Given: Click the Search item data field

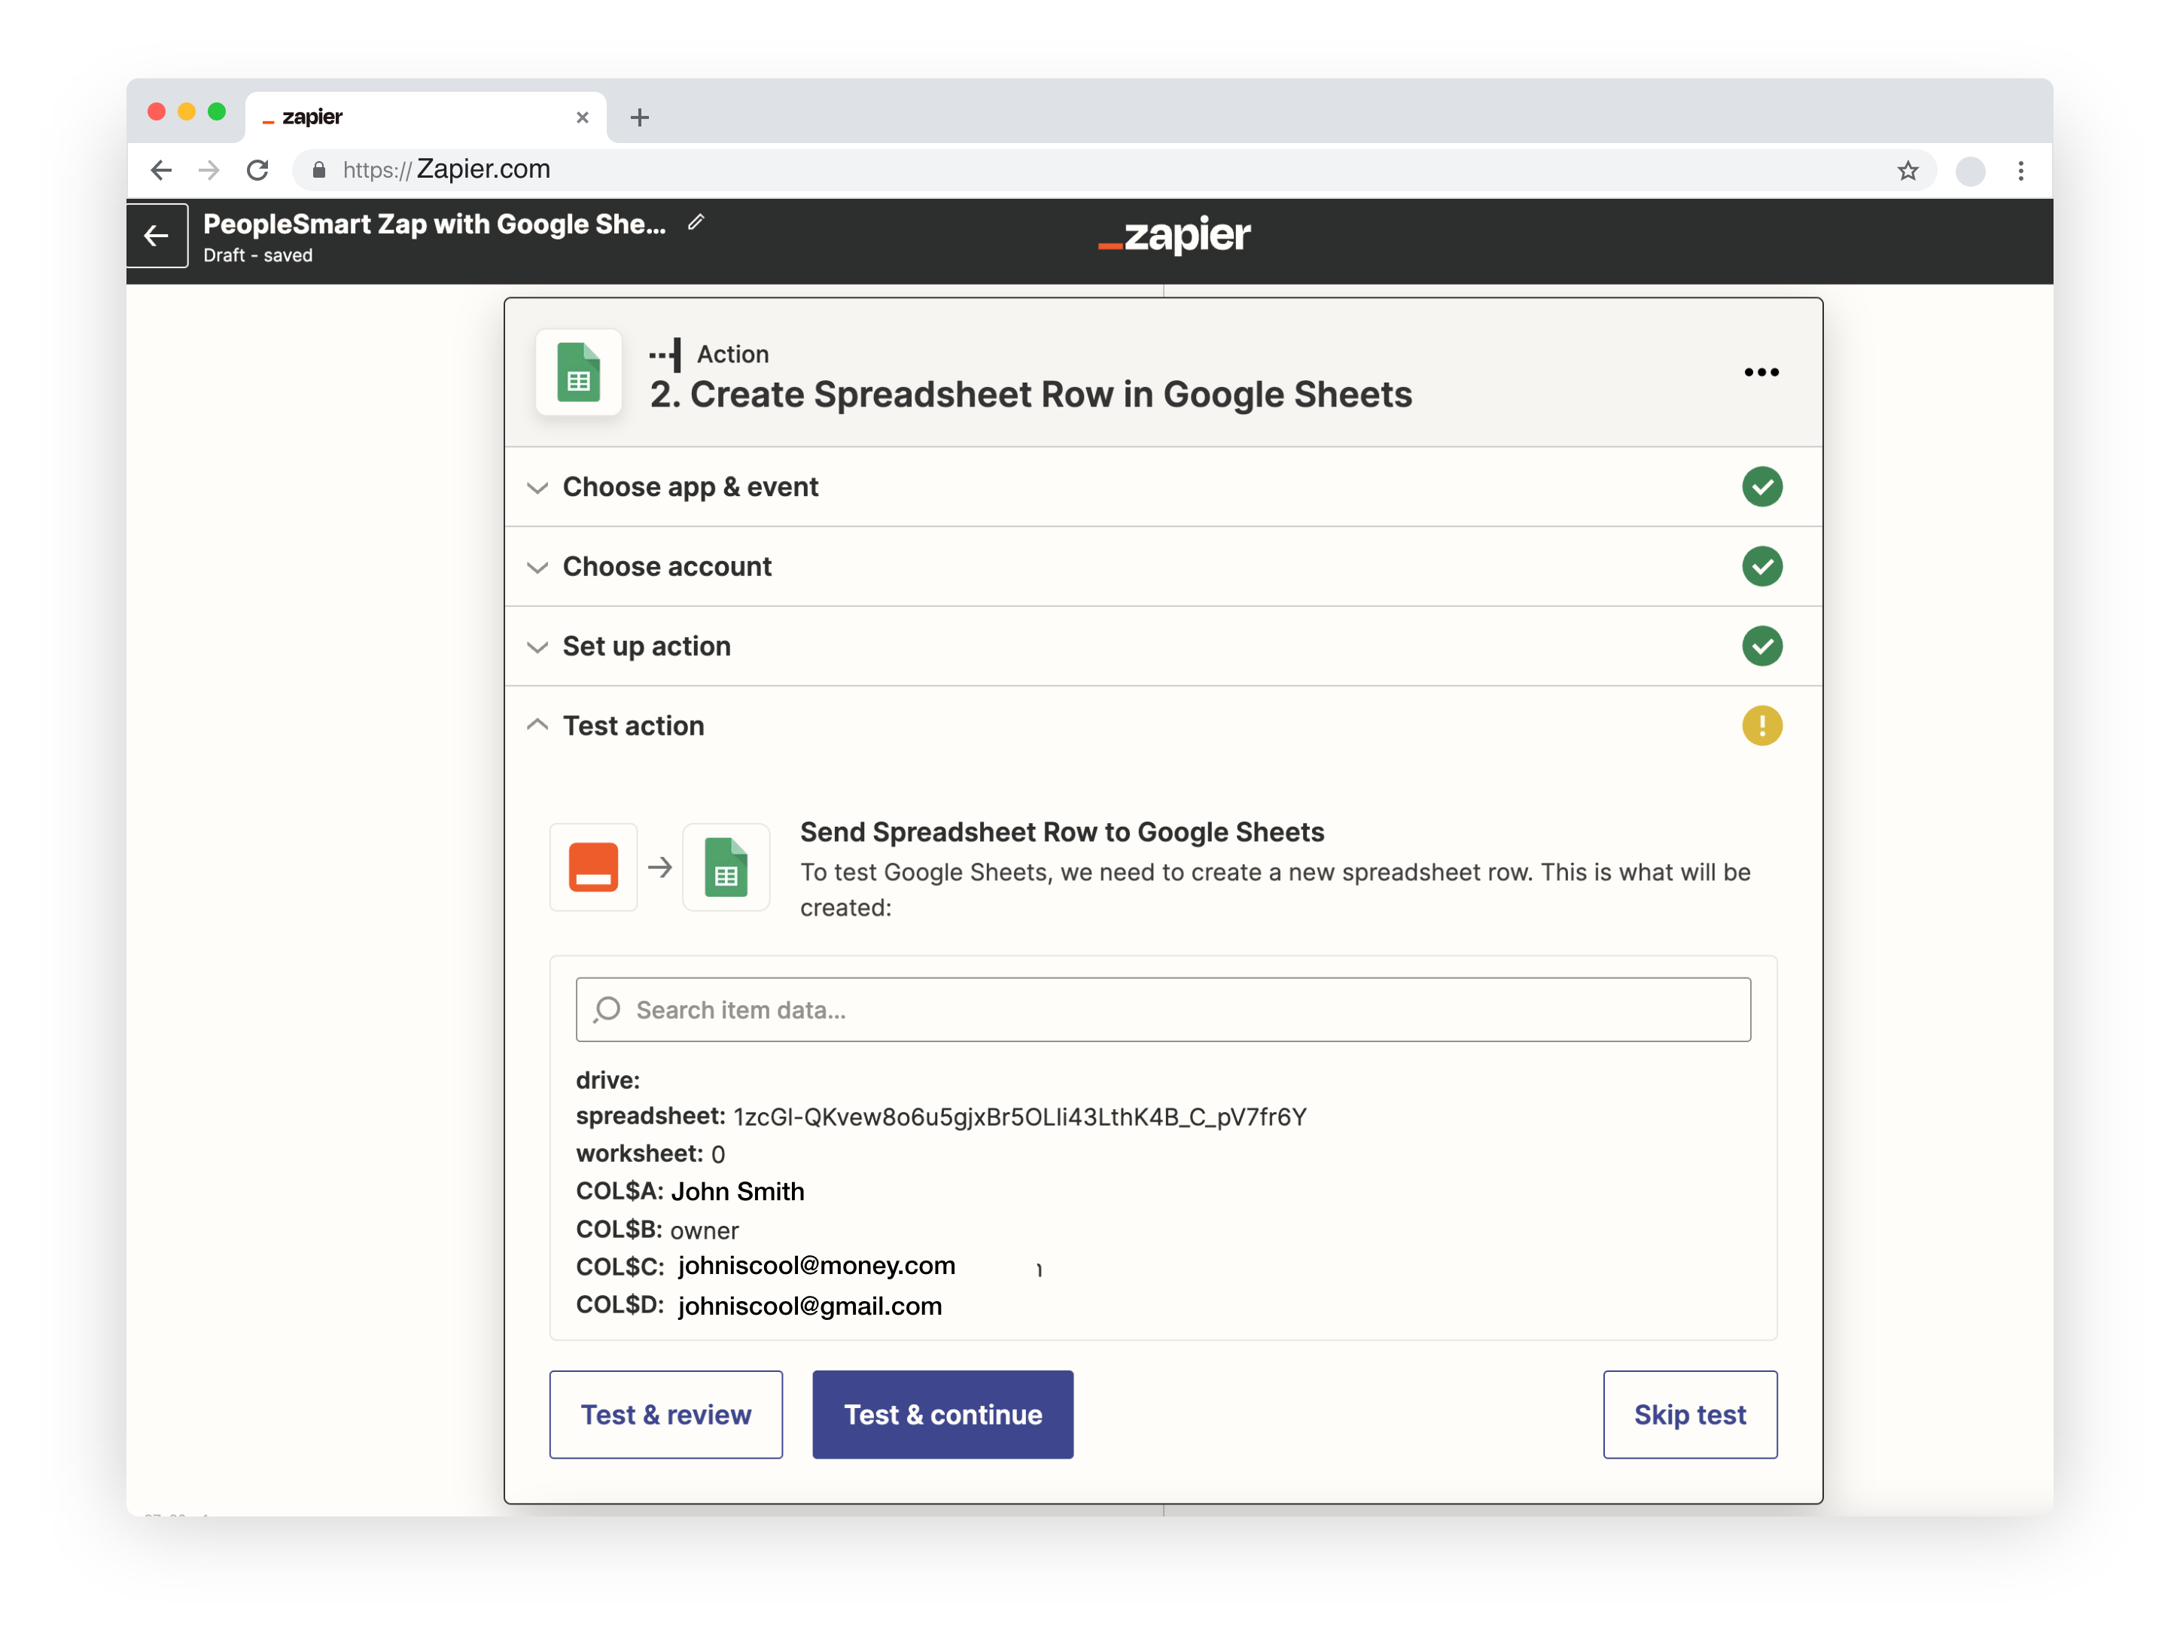Looking at the screenshot, I should 1163,1009.
